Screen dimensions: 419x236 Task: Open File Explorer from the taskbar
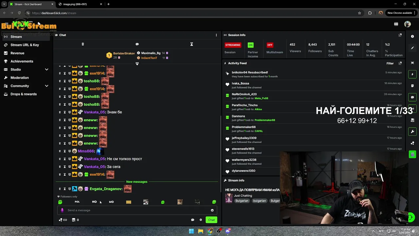[x=201, y=231]
